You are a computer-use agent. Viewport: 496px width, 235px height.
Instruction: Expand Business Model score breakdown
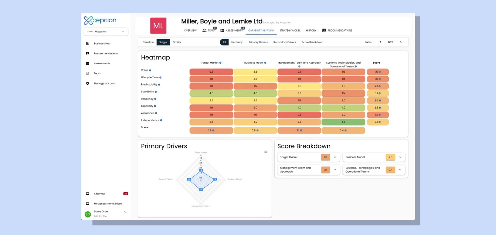[400, 157]
